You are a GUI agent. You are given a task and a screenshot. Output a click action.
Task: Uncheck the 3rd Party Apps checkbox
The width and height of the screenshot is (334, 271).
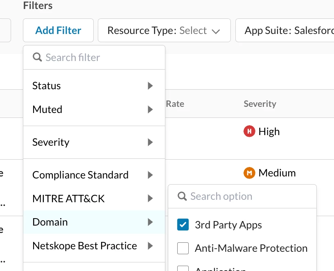183,225
